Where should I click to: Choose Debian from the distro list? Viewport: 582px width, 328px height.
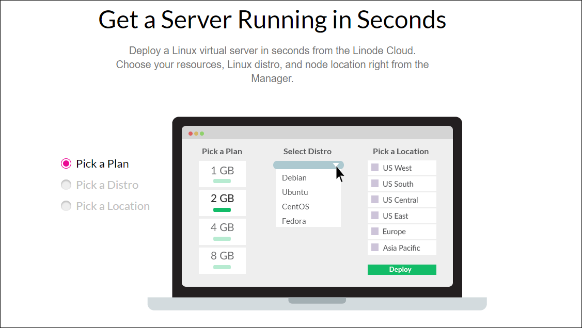tap(294, 177)
